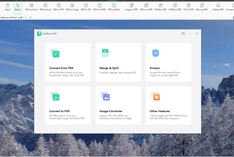Select the EPUB to PDF tool
This screenshot has height=157, width=234.
tap(160, 7)
